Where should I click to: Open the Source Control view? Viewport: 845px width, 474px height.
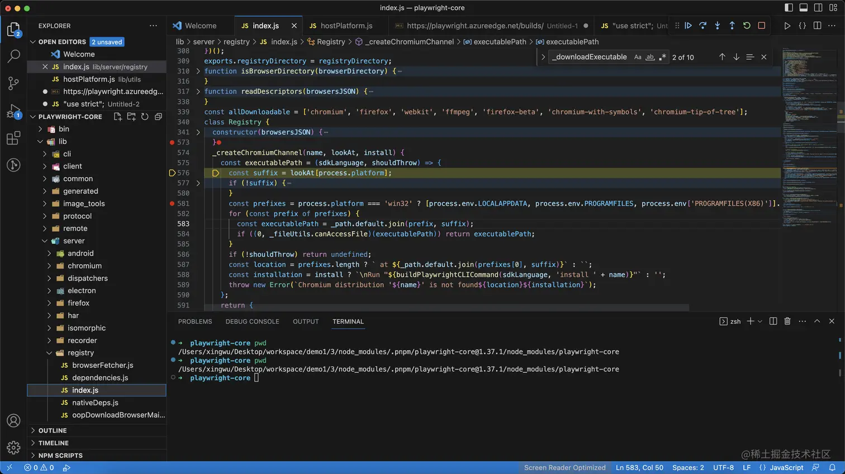(x=13, y=83)
